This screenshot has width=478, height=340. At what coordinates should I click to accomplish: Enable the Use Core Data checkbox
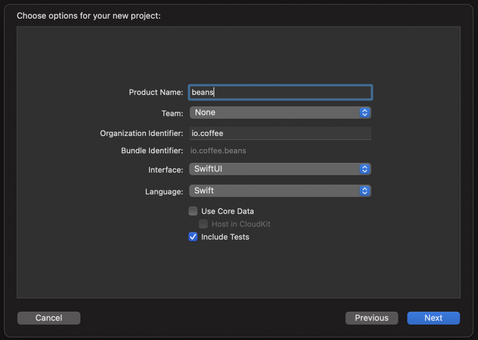[x=193, y=211]
